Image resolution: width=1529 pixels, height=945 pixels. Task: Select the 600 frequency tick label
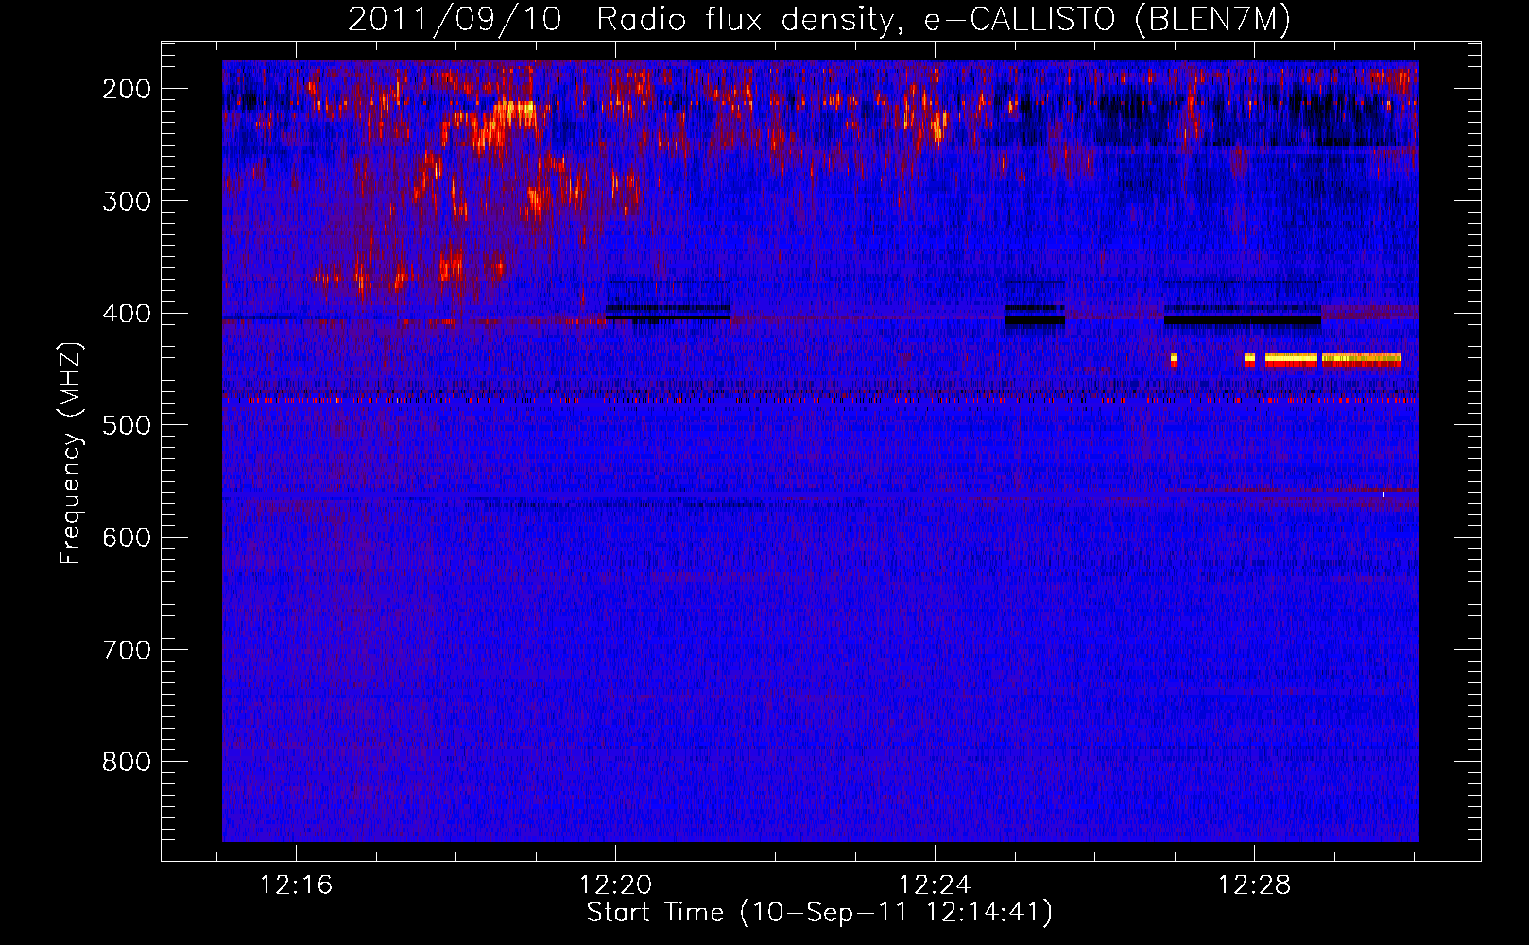[x=127, y=538]
